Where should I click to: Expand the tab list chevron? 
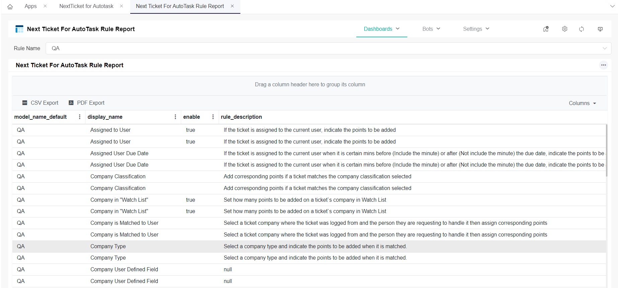pyautogui.click(x=612, y=6)
